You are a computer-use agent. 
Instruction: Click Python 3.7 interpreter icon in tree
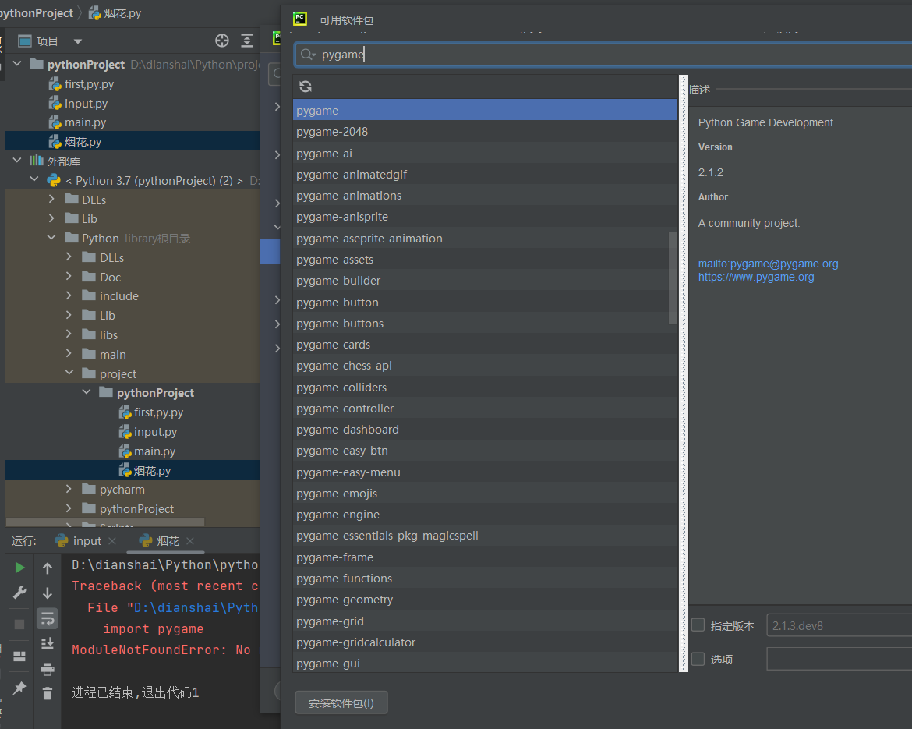pos(54,180)
